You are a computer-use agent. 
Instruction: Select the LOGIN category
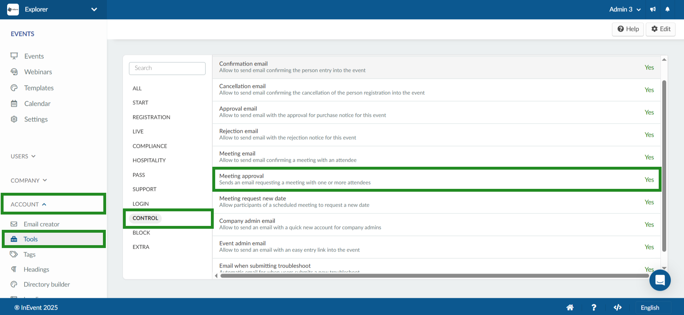(x=141, y=204)
